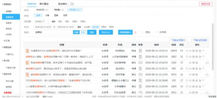Click link icon in 时间财经 row
The width and height of the screenshot is (217, 98).
pos(190,51)
